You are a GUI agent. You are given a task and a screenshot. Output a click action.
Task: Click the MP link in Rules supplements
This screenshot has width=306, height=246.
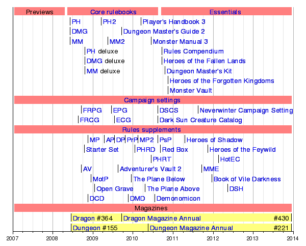coord(95,140)
